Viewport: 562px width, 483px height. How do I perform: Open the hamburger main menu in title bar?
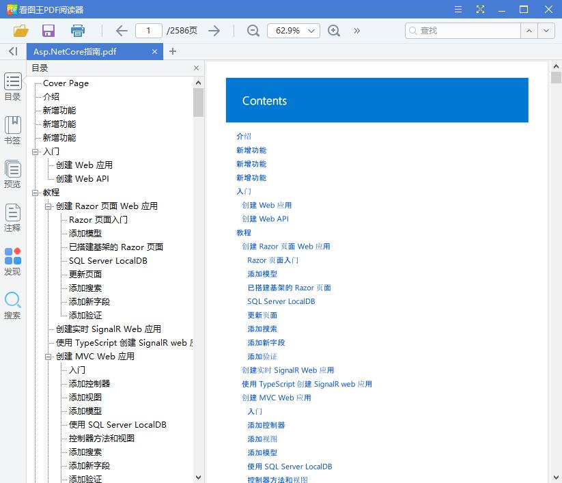point(458,10)
